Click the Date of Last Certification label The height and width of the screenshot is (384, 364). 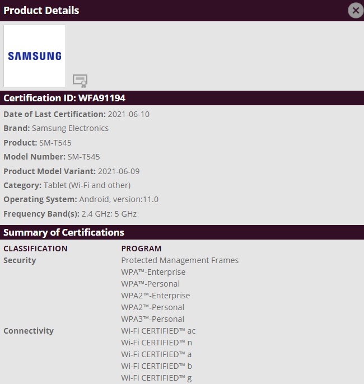tap(55, 114)
